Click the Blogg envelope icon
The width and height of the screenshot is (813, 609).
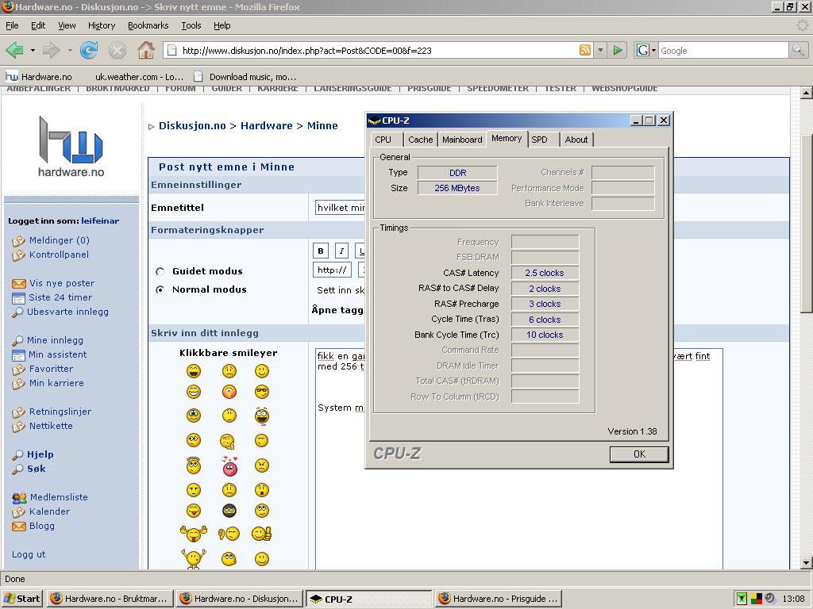[19, 527]
